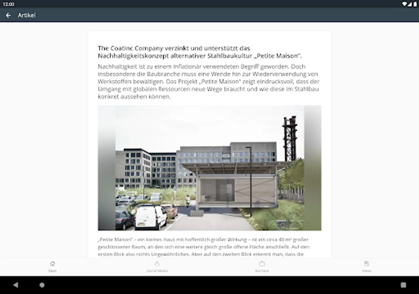
Task: Click the headline starting "The Coatinc Company verzinkt"
Action: pos(199,52)
